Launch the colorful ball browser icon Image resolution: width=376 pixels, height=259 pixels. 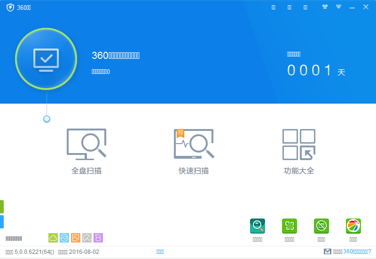pos(353,227)
